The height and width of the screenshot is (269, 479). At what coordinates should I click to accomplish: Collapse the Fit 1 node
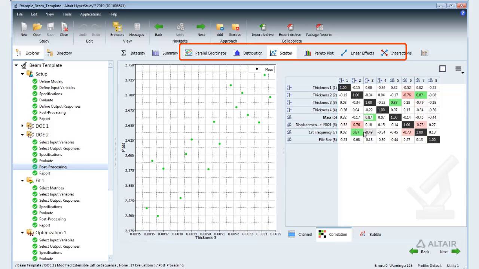coord(22,180)
